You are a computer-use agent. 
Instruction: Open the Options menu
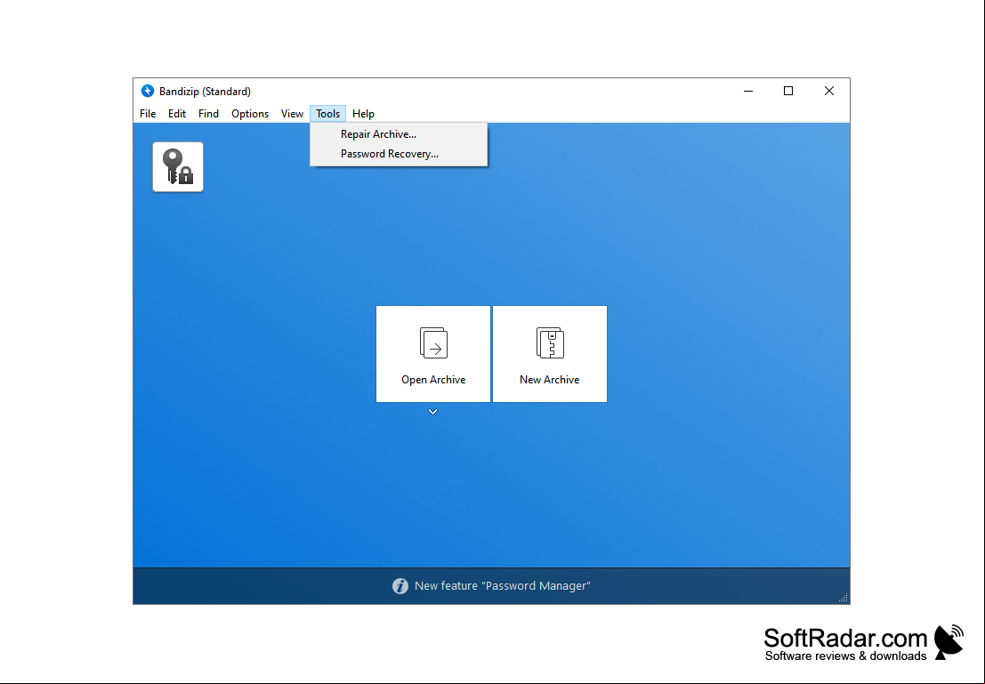pyautogui.click(x=250, y=114)
